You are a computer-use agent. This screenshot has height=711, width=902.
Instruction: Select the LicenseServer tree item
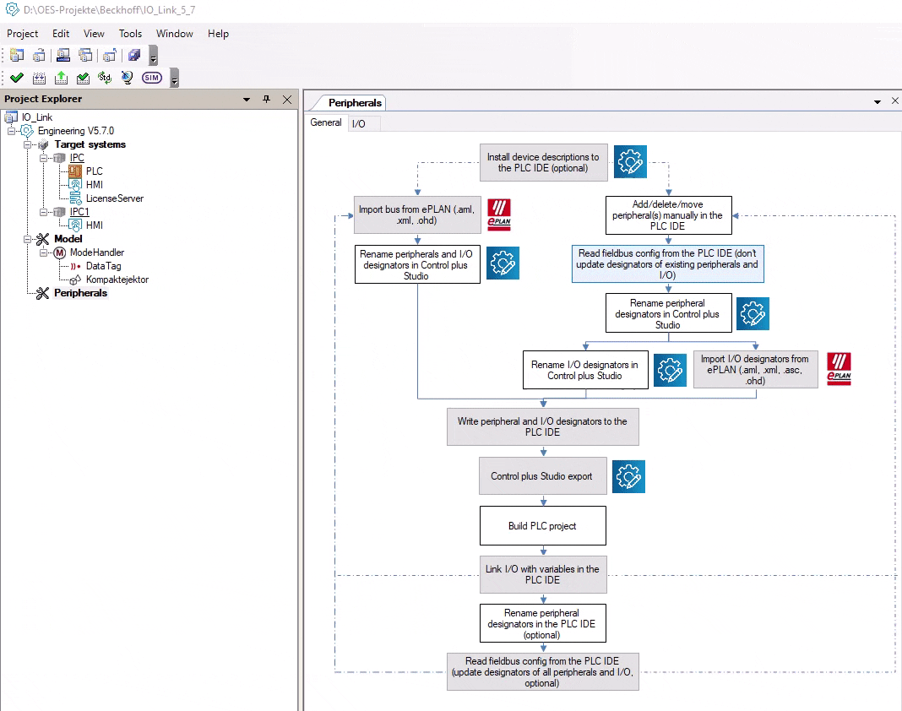coord(114,198)
